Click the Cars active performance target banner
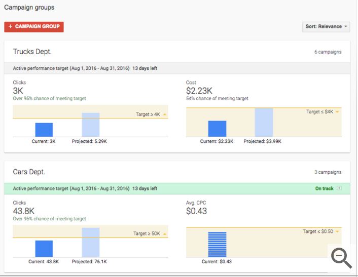This screenshot has height=277, width=358. [x=177, y=188]
